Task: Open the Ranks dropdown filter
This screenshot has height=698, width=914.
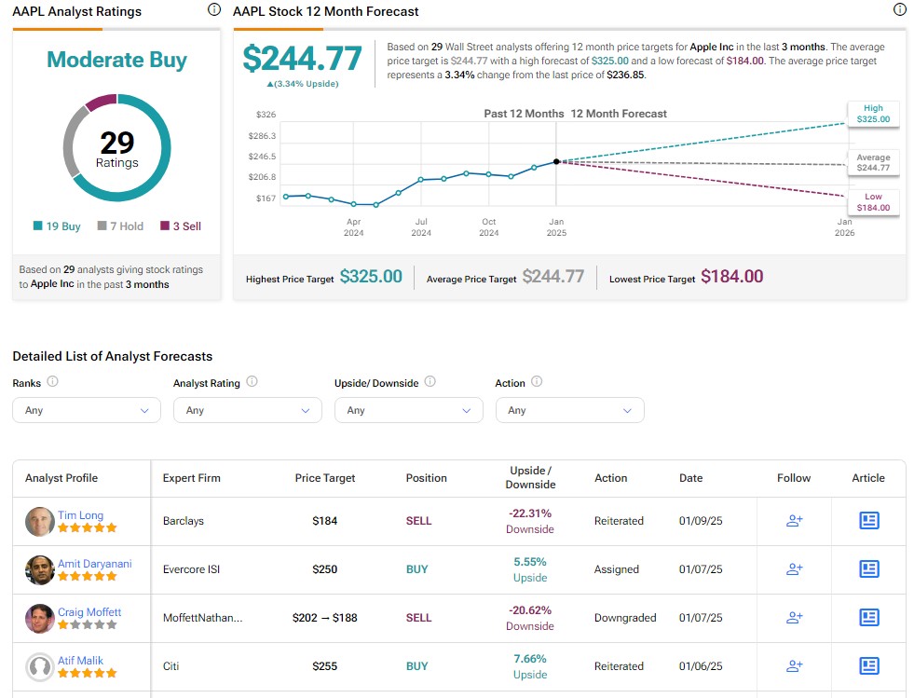Action: 87,410
